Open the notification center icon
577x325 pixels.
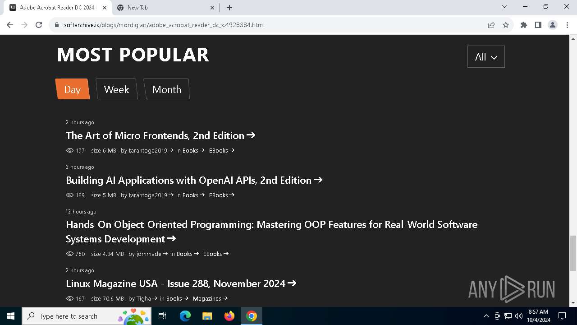[x=562, y=316]
